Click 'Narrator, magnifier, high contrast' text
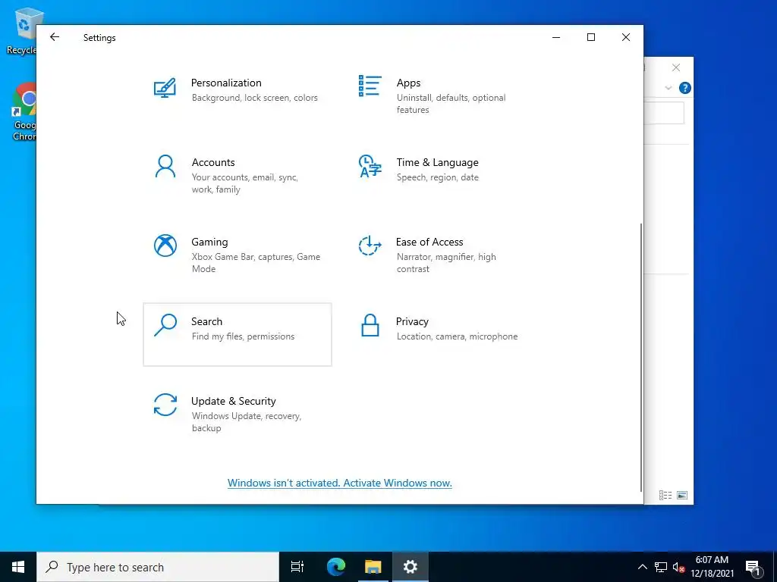 coord(446,263)
